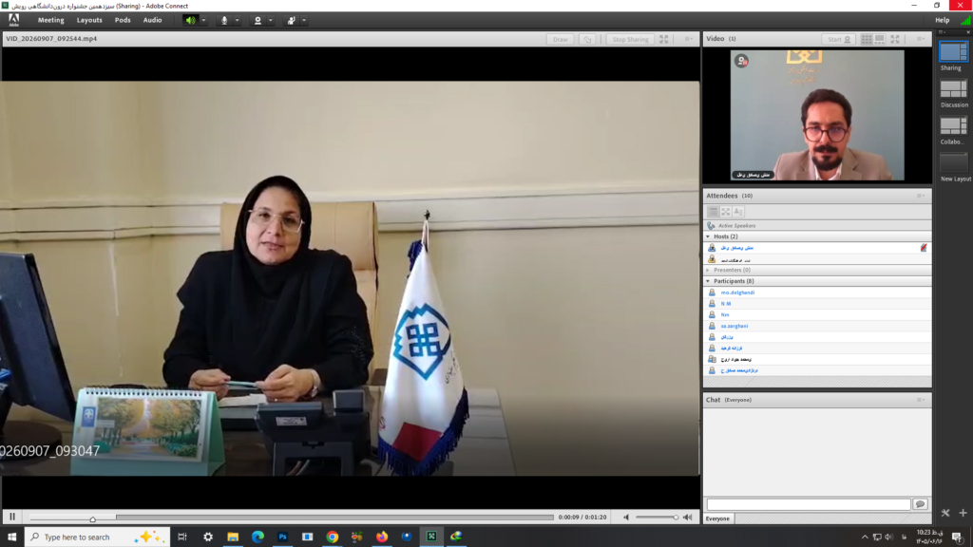
Task: Open the Meeting menu
Action: click(51, 21)
